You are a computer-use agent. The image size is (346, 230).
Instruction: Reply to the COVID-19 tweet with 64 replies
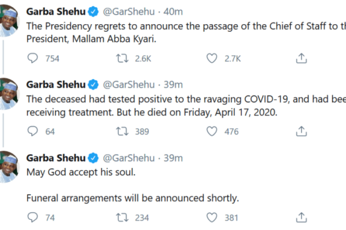coord(33,131)
